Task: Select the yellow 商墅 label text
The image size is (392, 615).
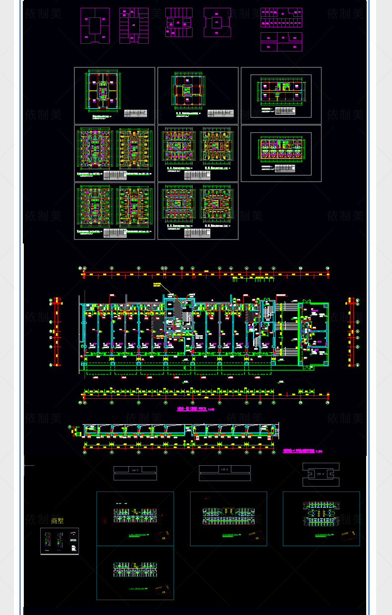Action: coord(58,521)
